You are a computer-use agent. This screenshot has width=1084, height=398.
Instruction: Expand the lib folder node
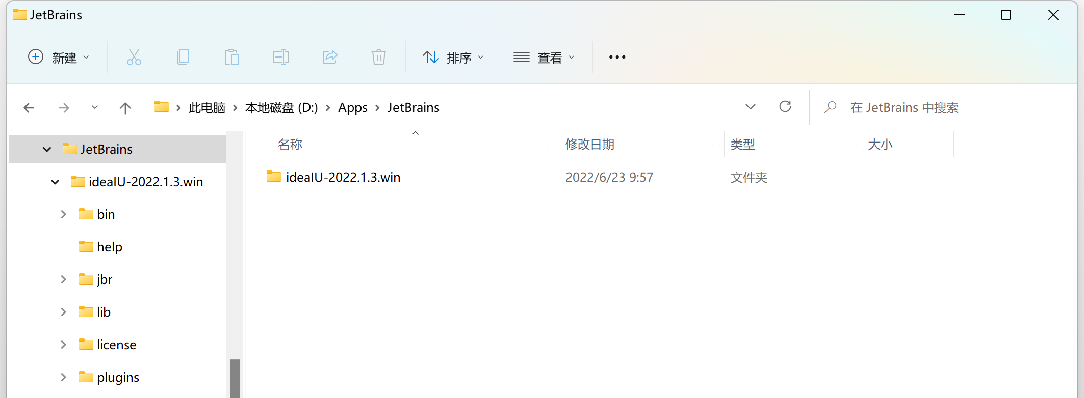point(63,312)
